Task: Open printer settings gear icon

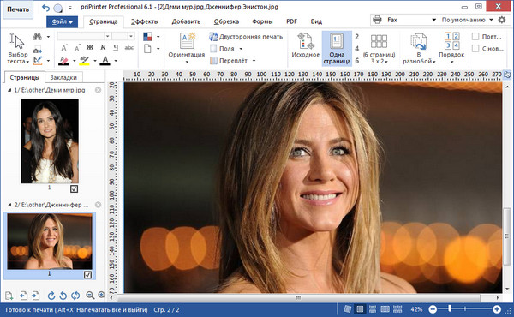Action: coord(502,20)
